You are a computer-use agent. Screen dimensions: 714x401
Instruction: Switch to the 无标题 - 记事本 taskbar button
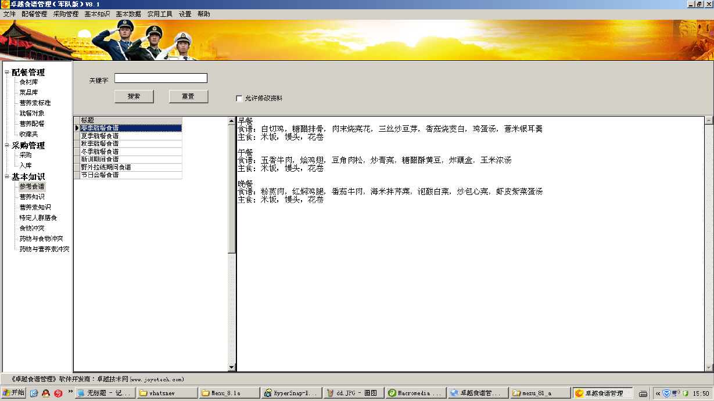105,393
